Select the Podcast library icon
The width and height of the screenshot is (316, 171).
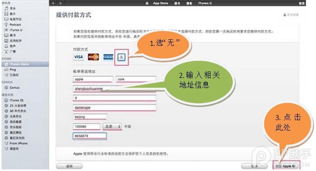coord(6,25)
